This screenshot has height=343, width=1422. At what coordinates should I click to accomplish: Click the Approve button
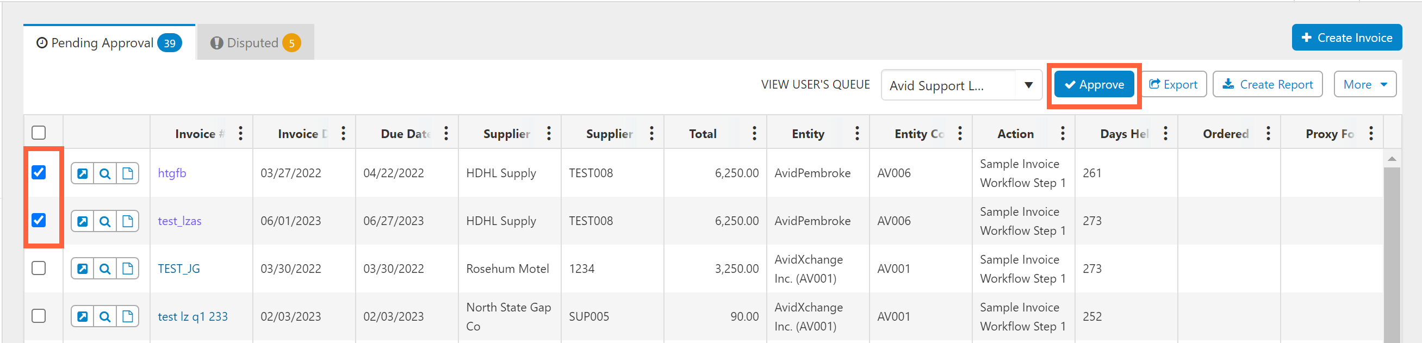tap(1094, 85)
